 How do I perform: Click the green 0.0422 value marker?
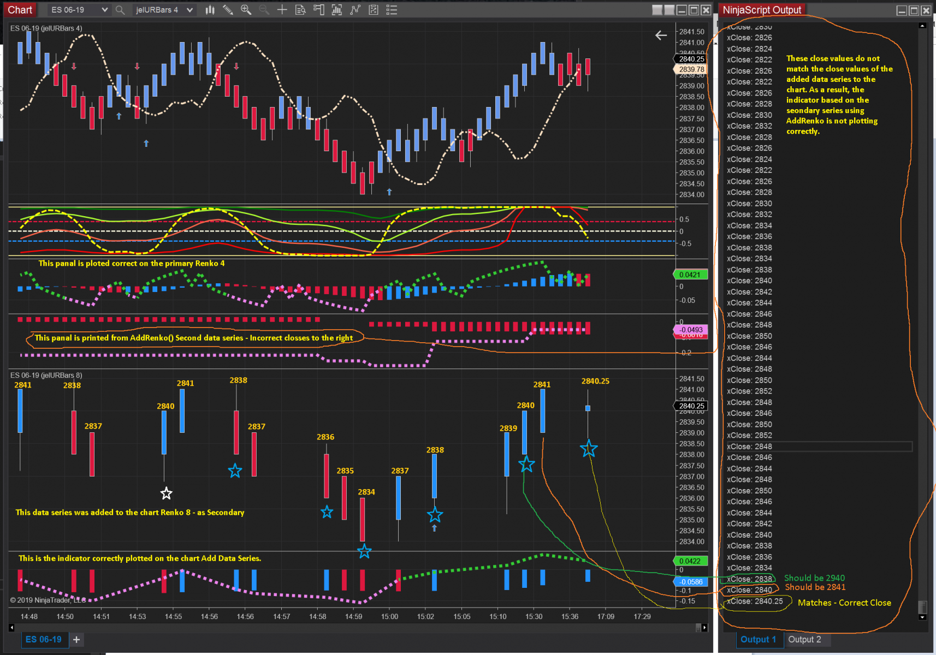pyautogui.click(x=691, y=561)
